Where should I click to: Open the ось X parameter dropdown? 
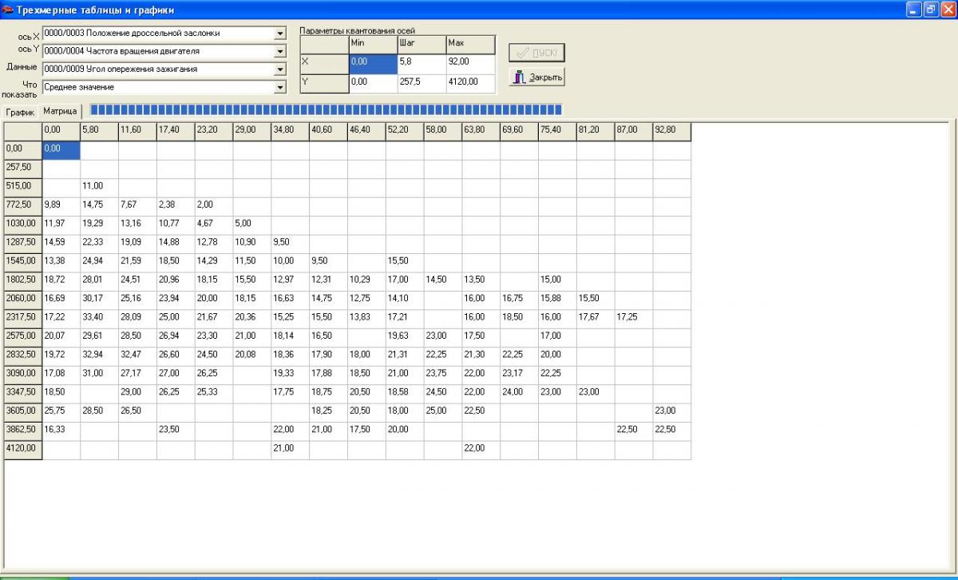[x=279, y=34]
